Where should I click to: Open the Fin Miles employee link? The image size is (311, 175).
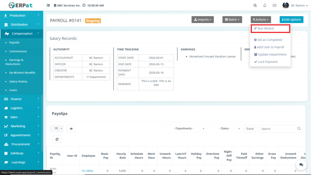click(87, 171)
